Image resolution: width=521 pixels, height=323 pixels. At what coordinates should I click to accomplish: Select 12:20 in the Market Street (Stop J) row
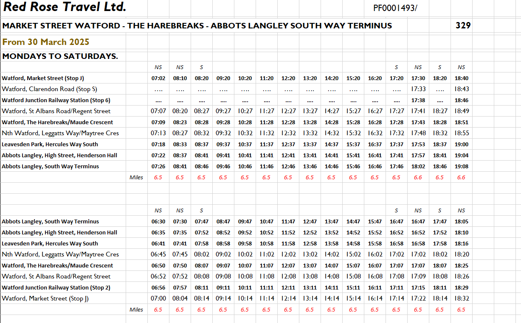tap(288, 78)
